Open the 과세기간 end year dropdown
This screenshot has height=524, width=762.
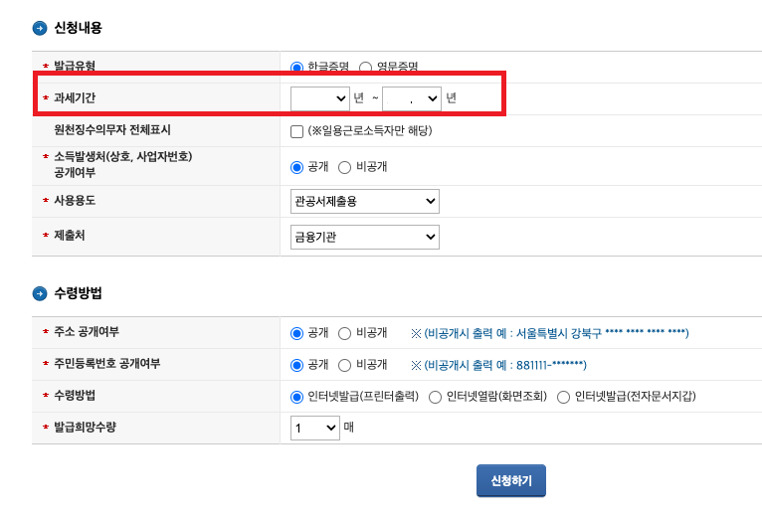coord(412,98)
